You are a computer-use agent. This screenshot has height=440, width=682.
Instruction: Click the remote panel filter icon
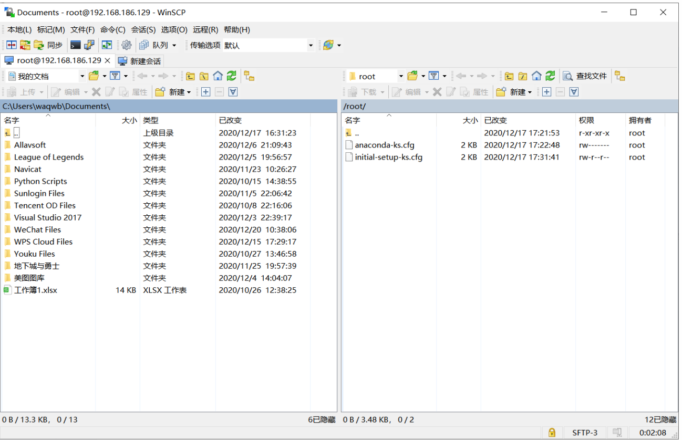433,76
